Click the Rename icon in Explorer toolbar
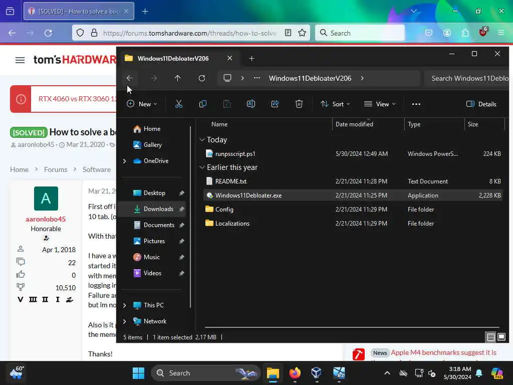The height and width of the screenshot is (385, 513). point(251,104)
